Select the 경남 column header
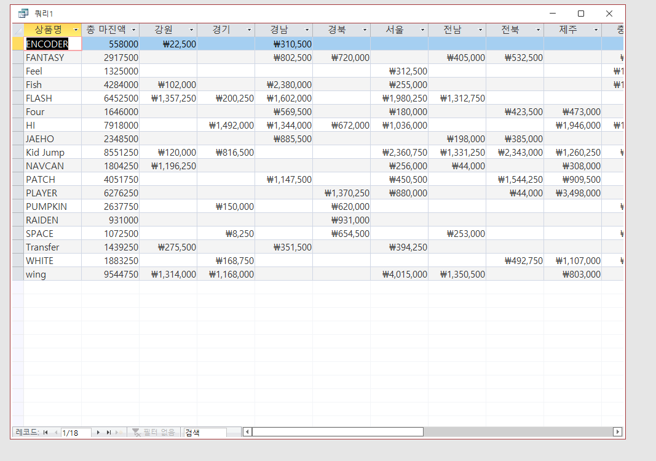 point(280,30)
